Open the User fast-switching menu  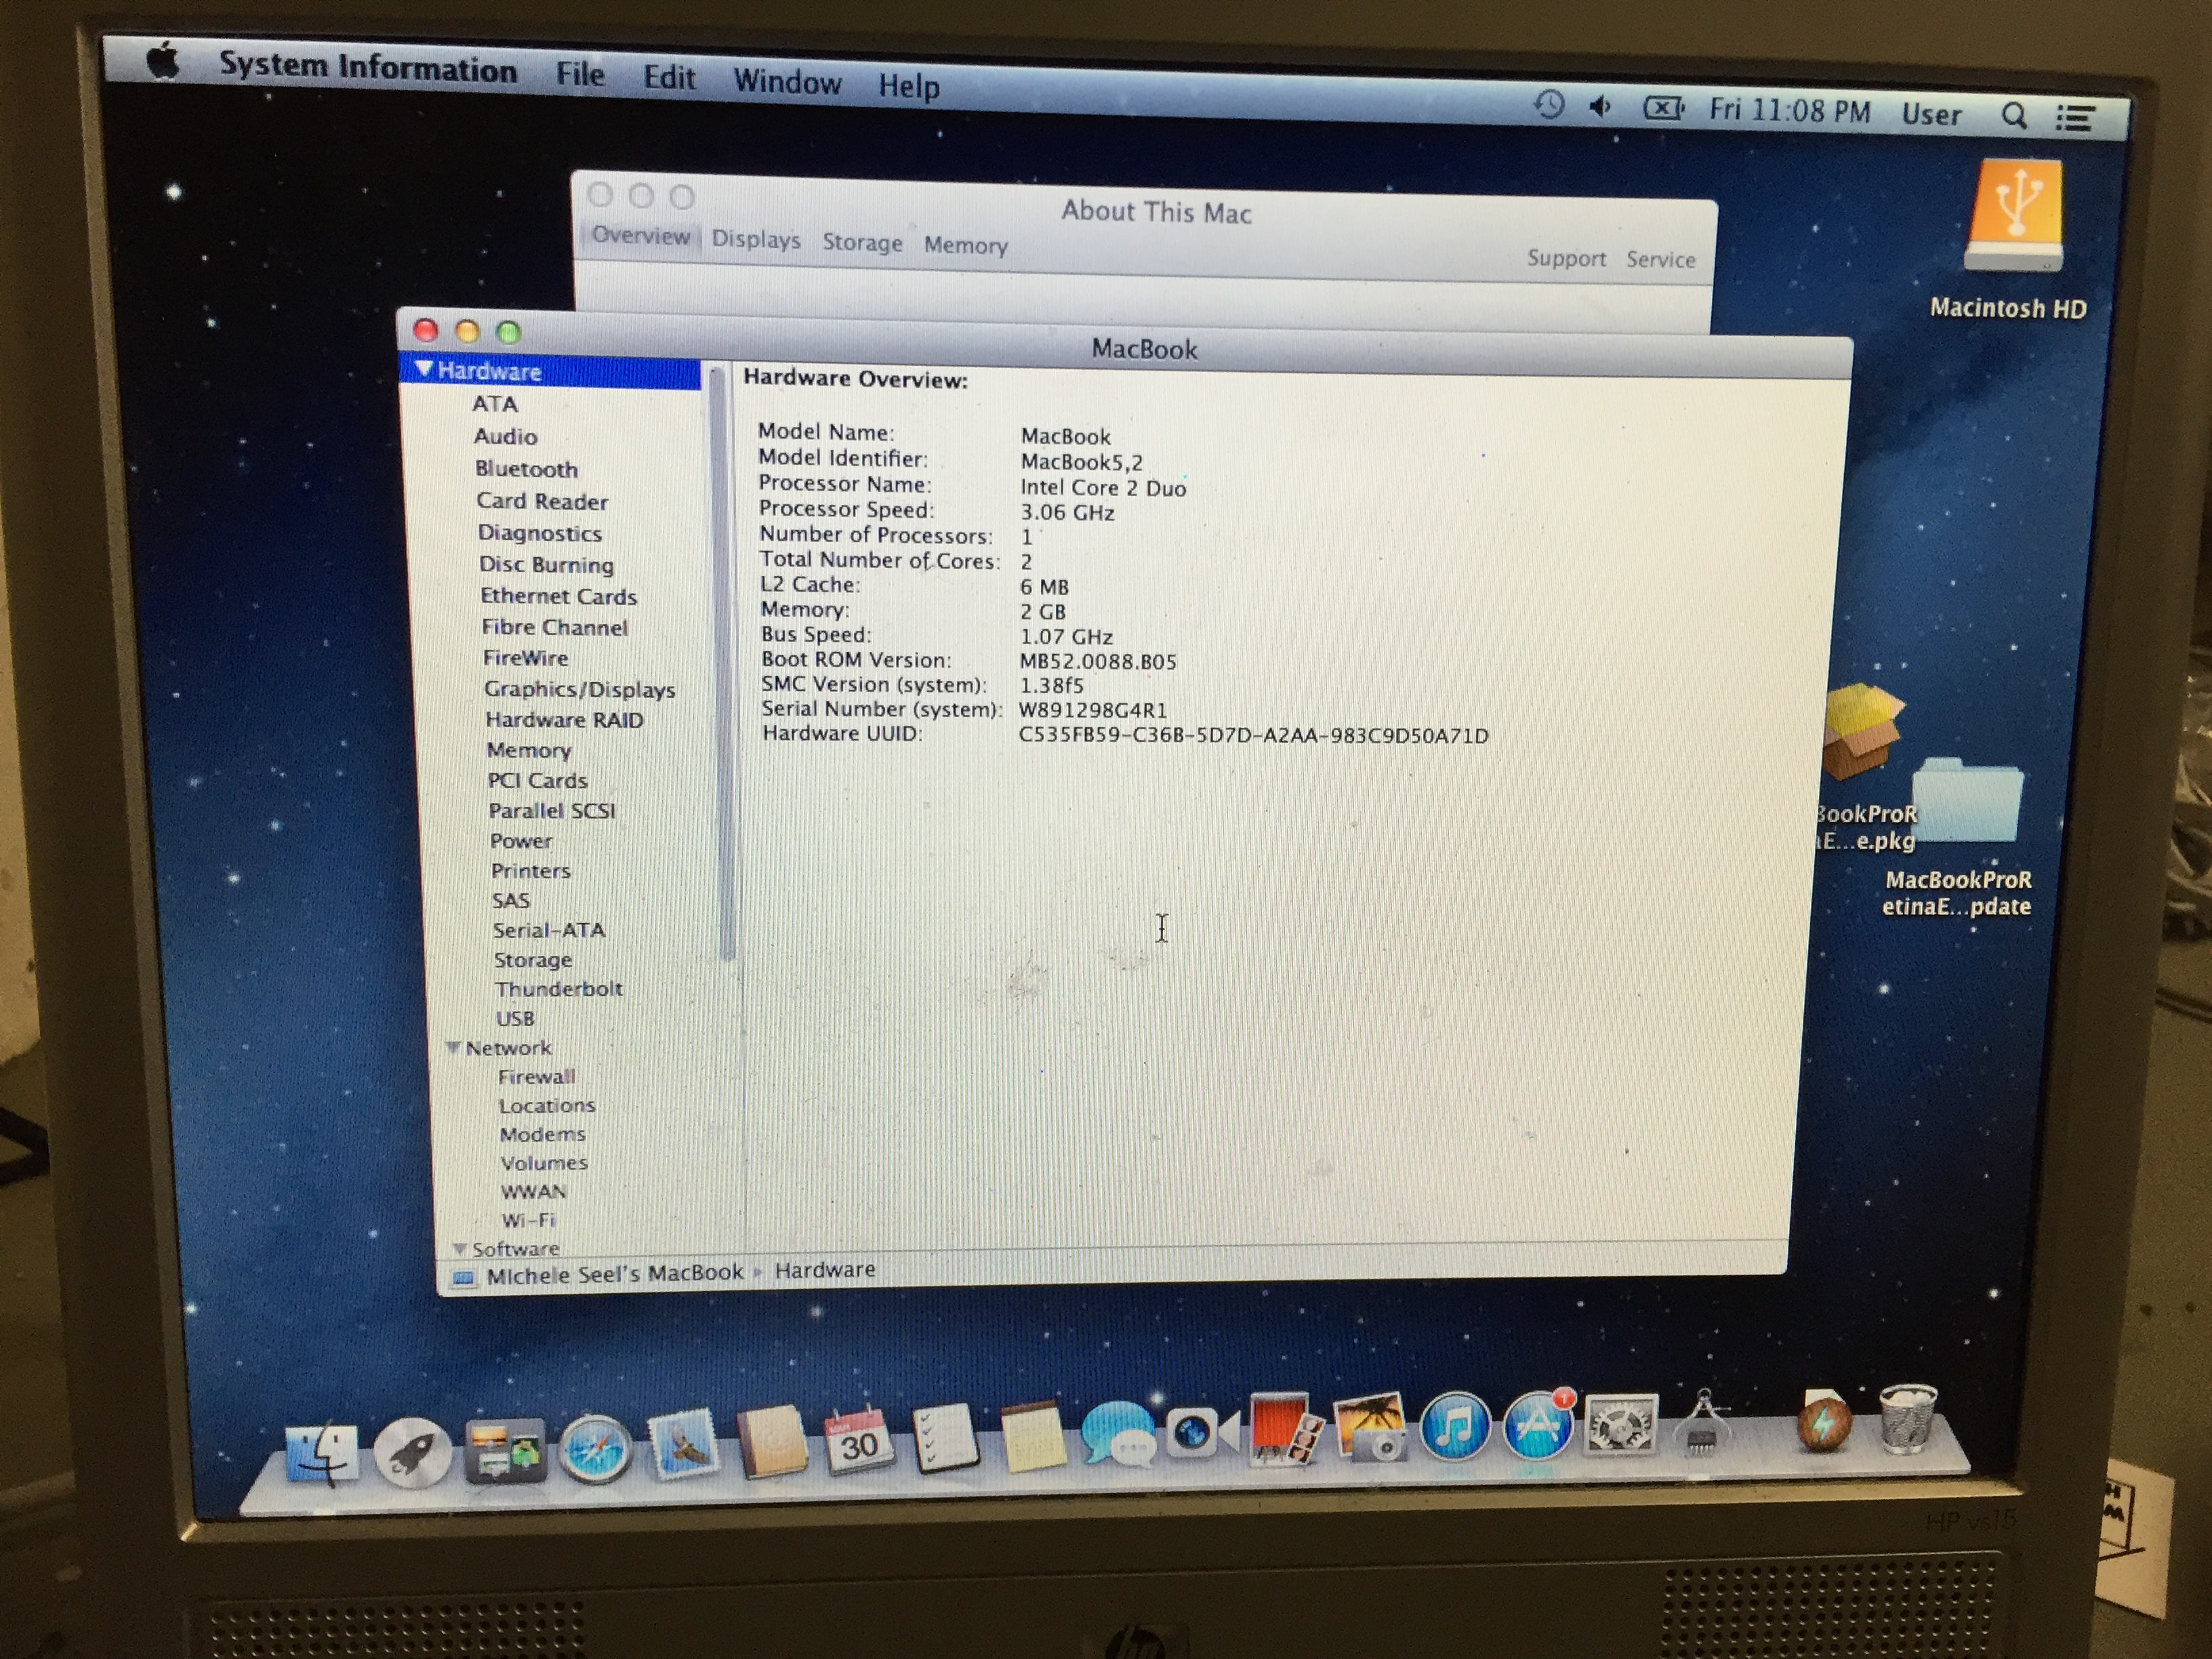[x=1931, y=115]
